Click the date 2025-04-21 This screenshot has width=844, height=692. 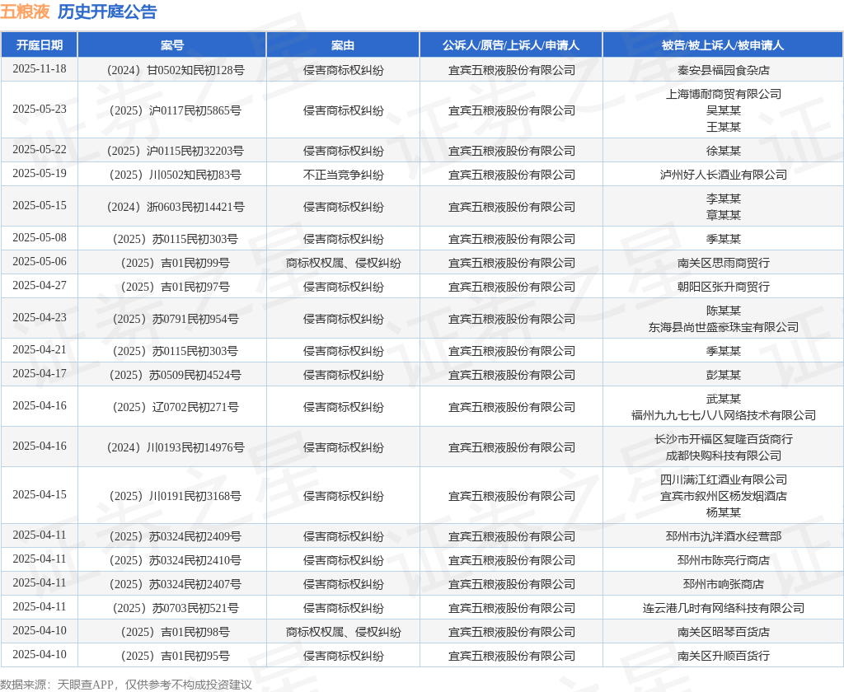(40, 350)
